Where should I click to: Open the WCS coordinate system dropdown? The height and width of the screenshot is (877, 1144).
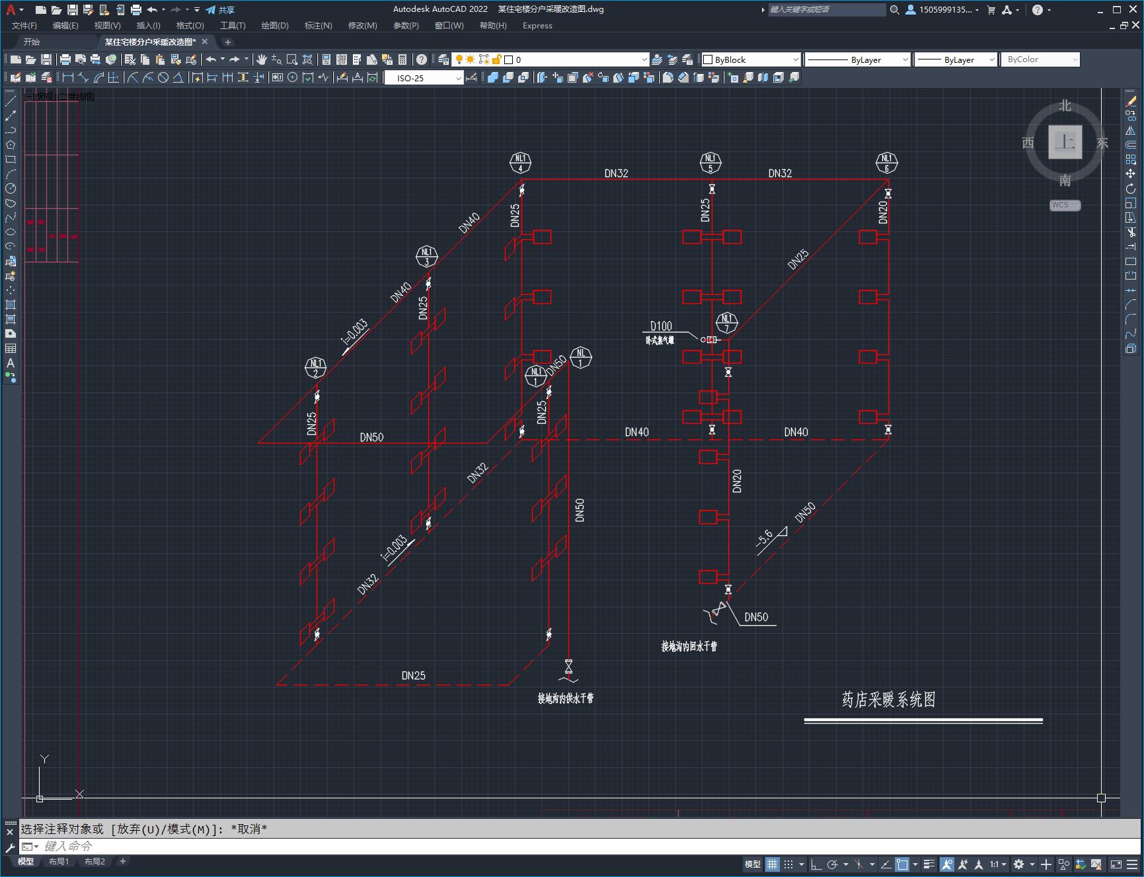click(1065, 205)
